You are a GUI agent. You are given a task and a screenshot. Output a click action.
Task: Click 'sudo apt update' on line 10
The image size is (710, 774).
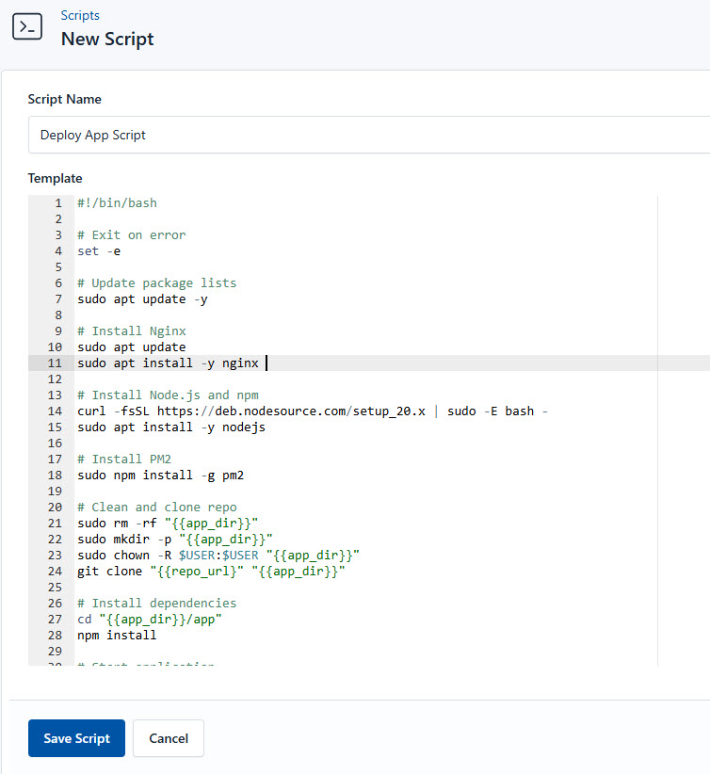click(x=131, y=347)
